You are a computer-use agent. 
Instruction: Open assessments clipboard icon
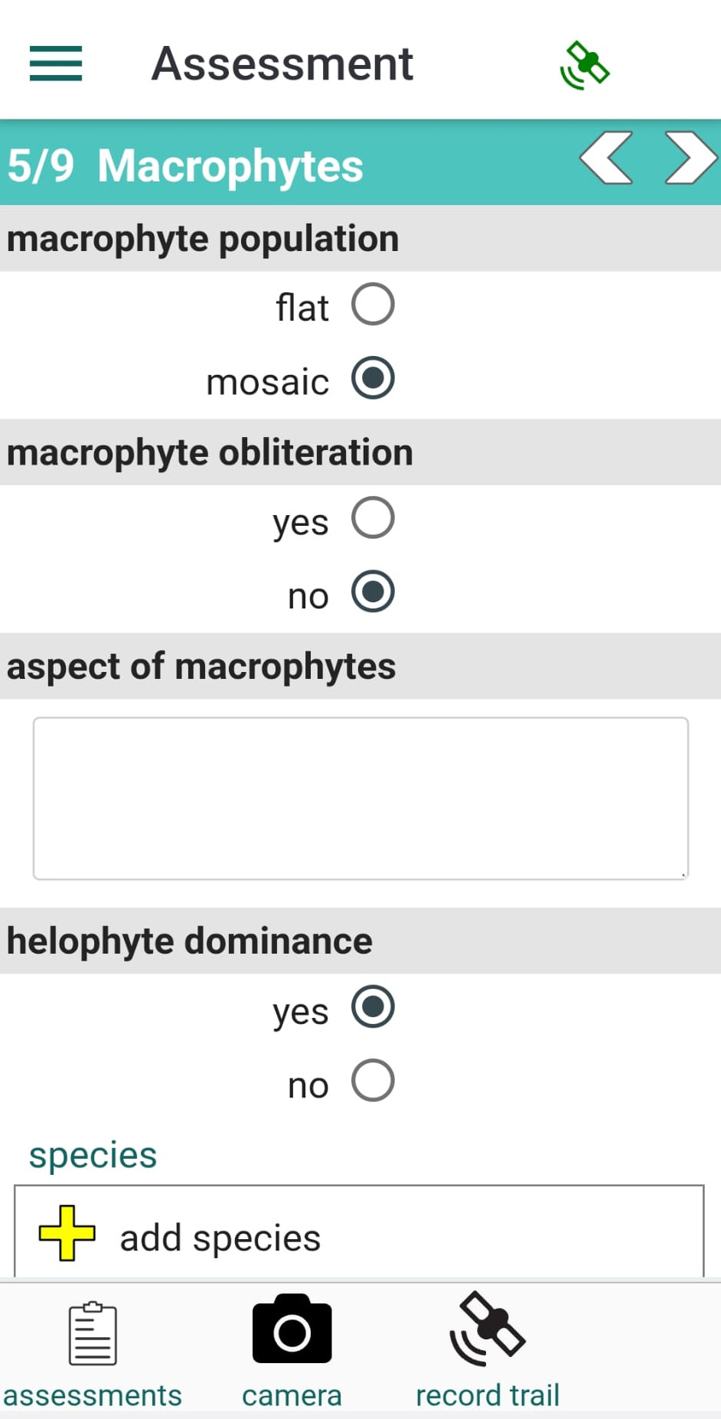[93, 1333]
